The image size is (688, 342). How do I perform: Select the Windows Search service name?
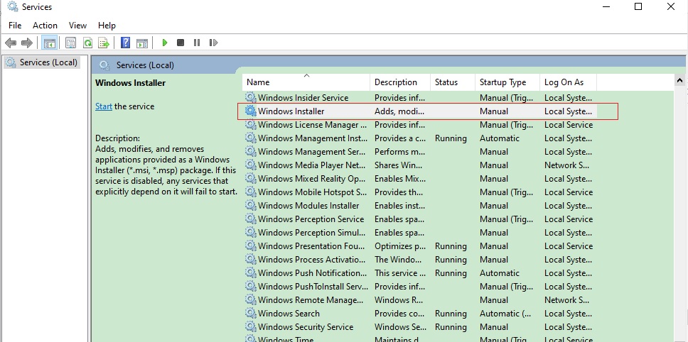289,314
